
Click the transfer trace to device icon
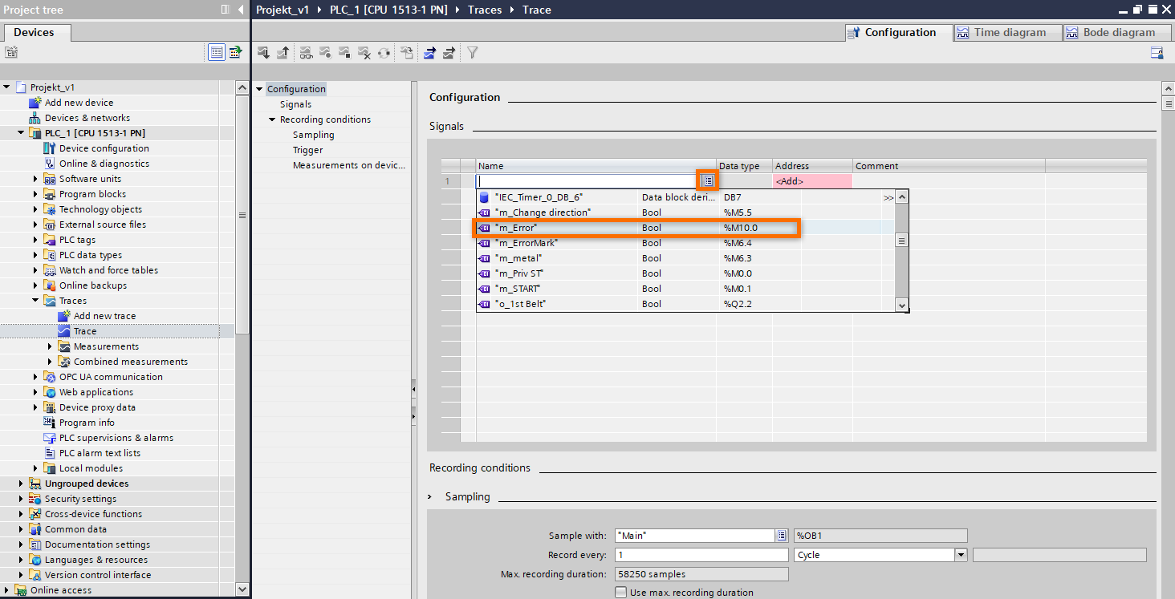click(263, 53)
